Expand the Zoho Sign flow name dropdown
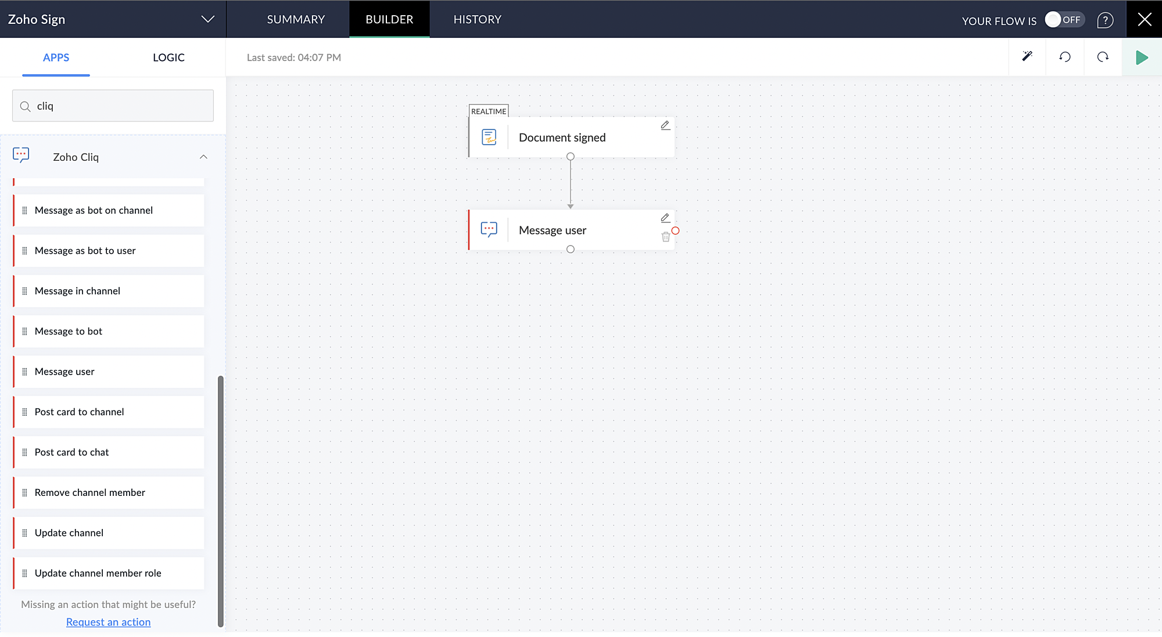 pos(207,19)
